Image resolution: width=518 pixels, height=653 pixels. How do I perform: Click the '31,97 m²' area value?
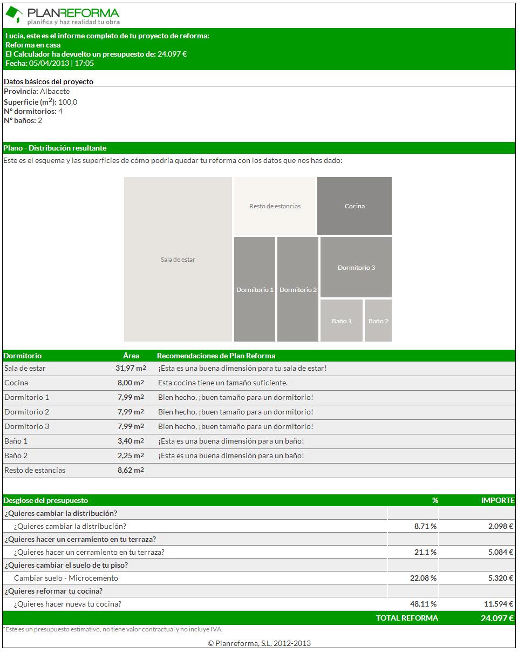point(131,368)
